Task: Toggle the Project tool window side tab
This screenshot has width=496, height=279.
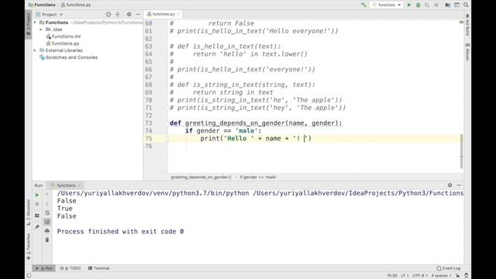Action: pyautogui.click(x=29, y=25)
